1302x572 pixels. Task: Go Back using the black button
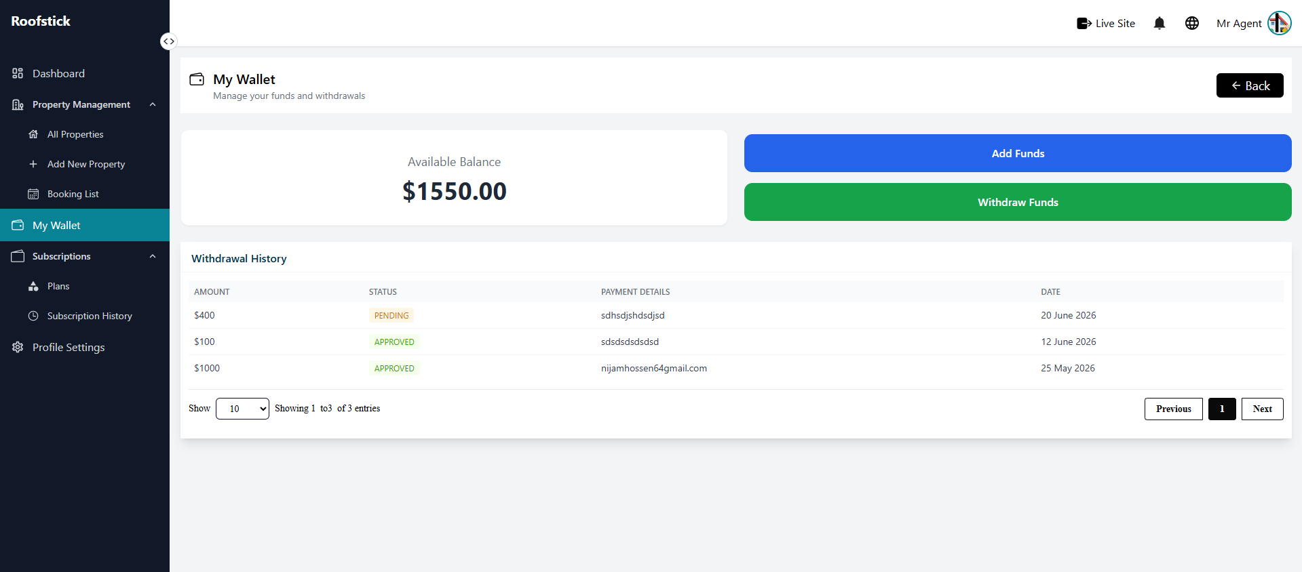(x=1250, y=85)
